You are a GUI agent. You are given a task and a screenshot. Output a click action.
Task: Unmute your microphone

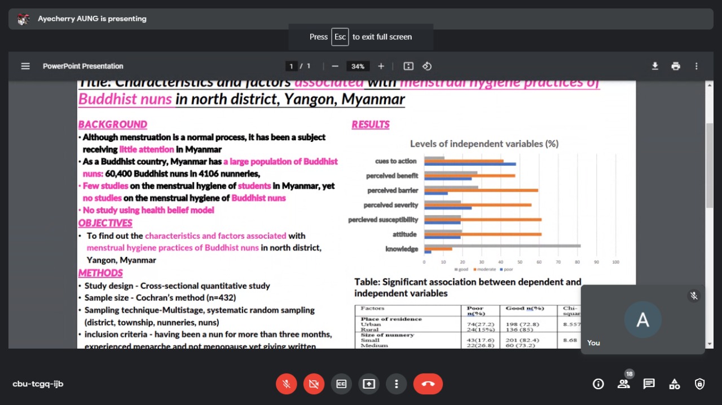click(287, 384)
